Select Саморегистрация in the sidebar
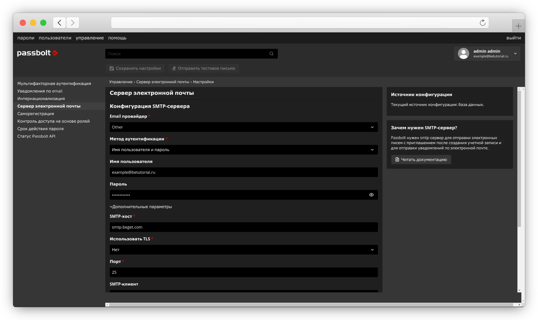This screenshot has width=538, height=320. [36, 114]
